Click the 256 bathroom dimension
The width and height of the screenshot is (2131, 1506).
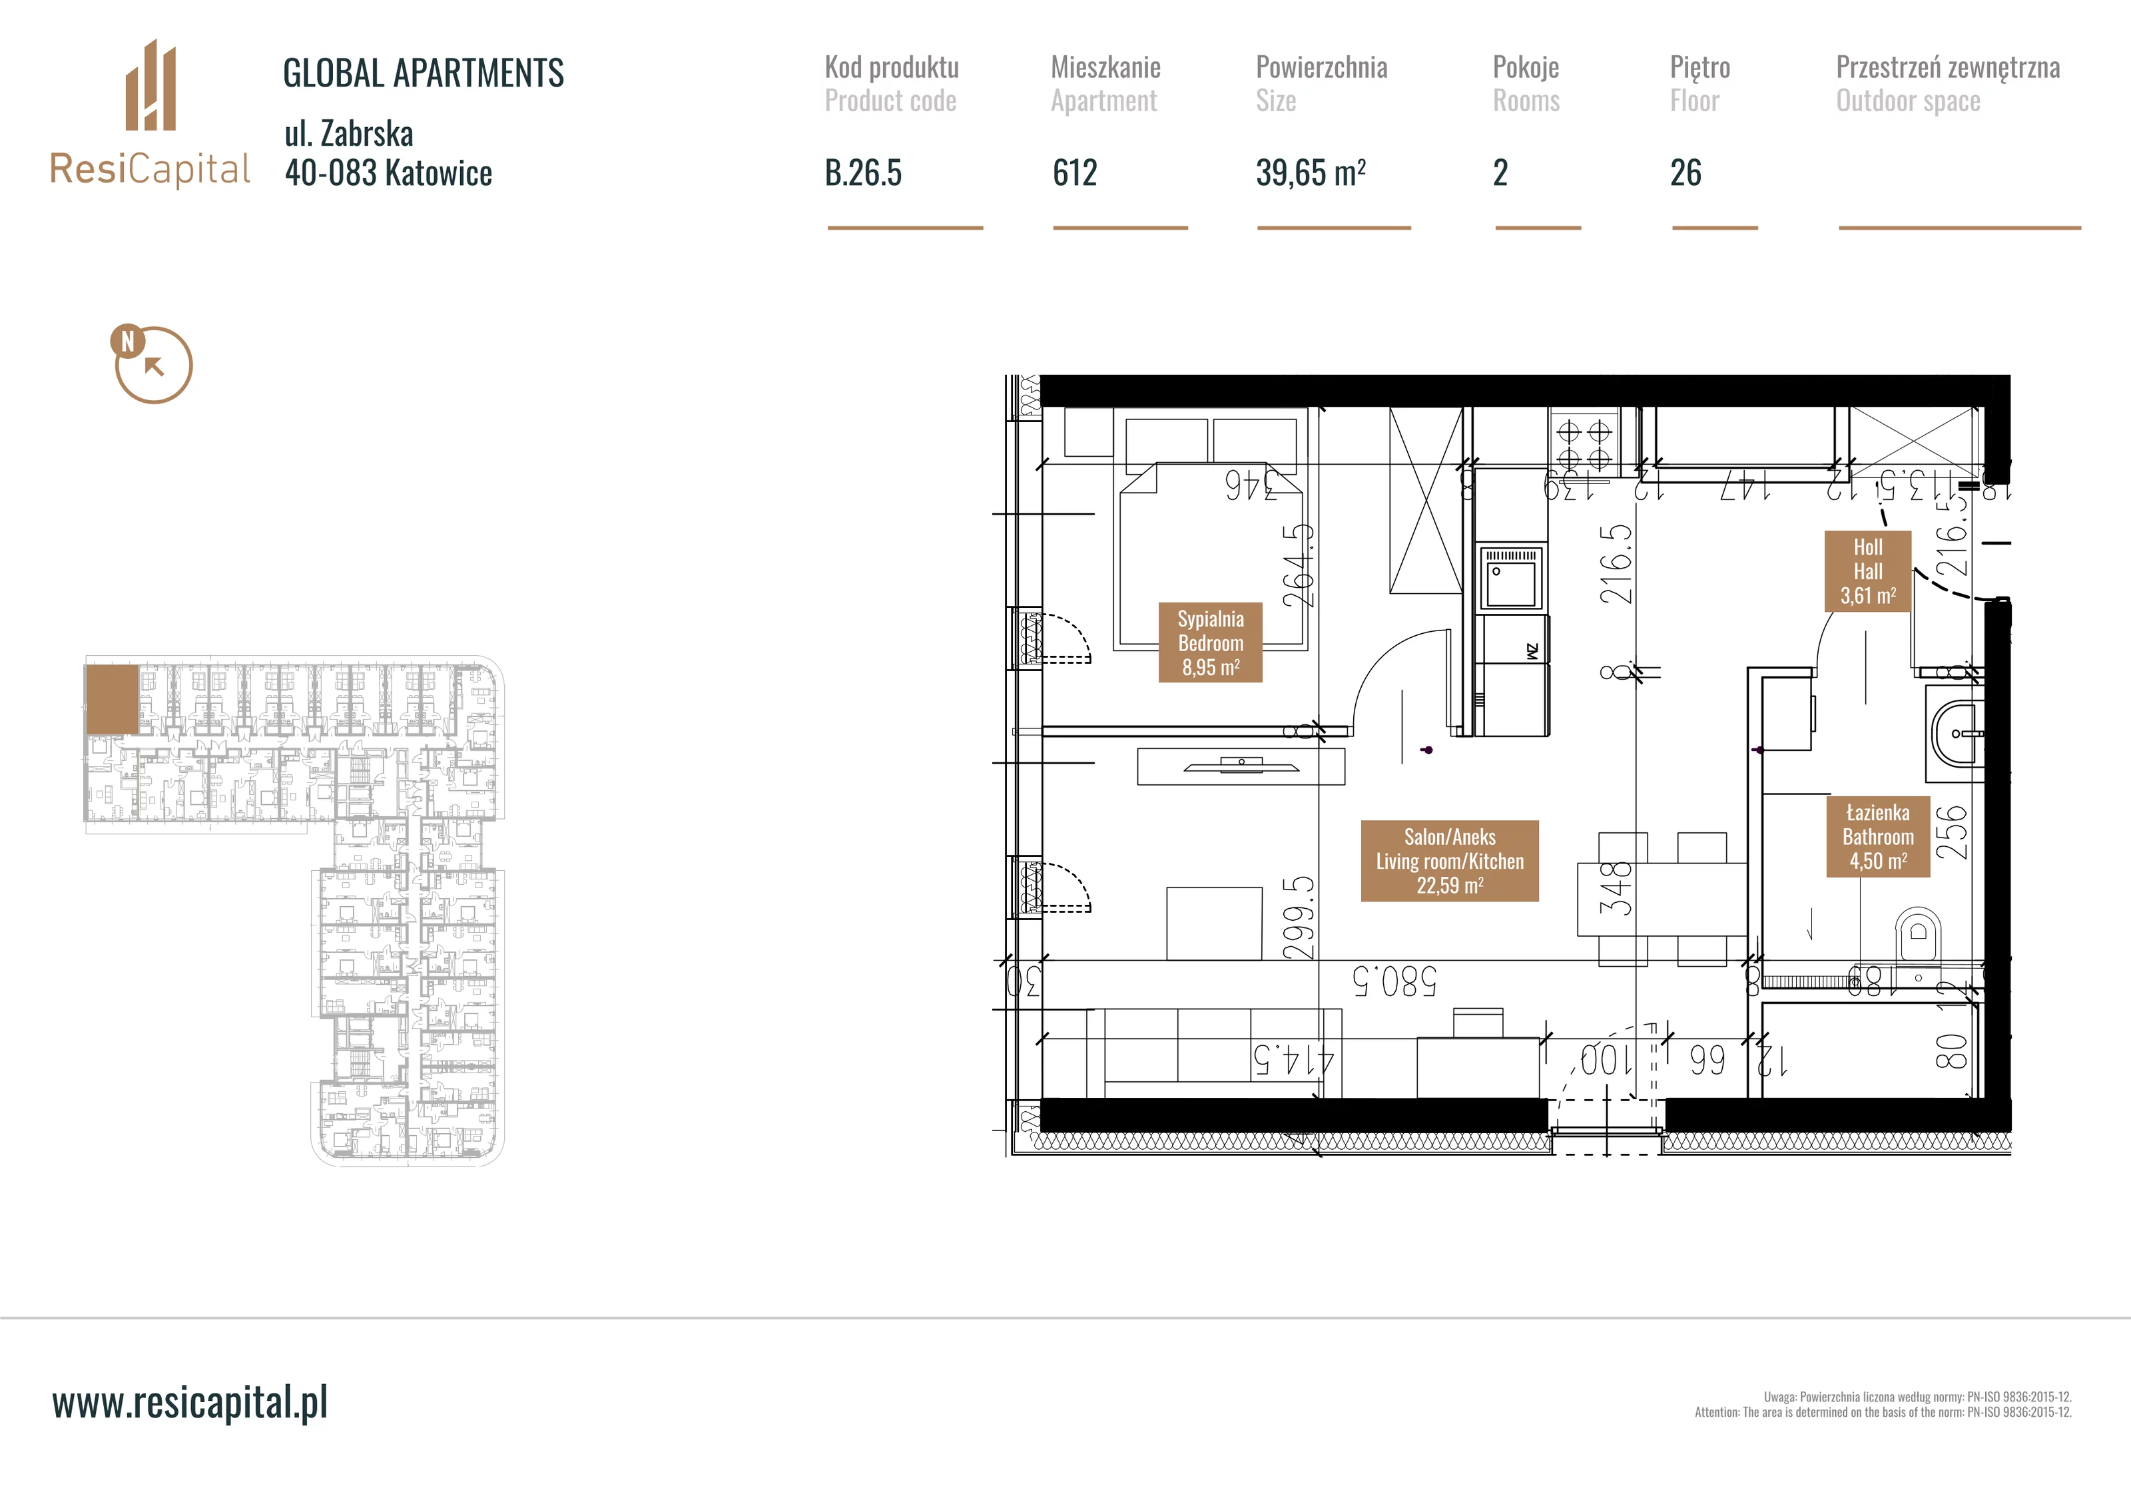coord(1951,832)
